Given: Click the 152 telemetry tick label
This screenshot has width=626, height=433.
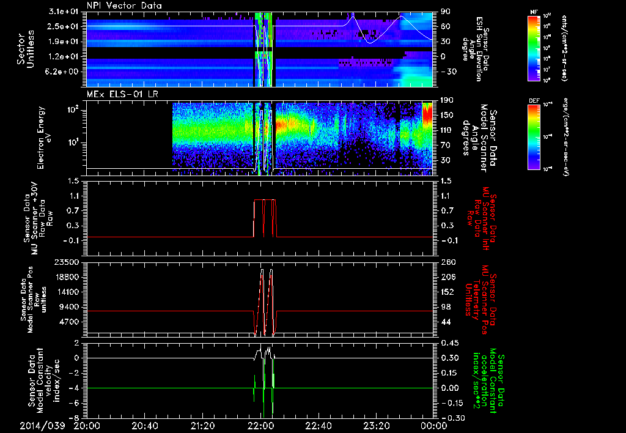Looking at the screenshot, I should click(448, 292).
